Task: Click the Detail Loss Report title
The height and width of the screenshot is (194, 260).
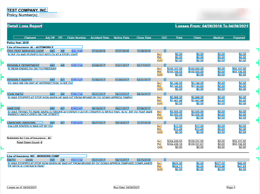Action: (25, 26)
